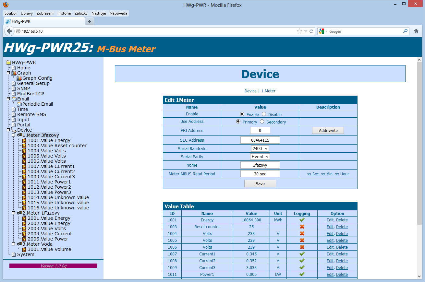Click scrollbar up arrow
Image resolution: width=425 pixels, height=282 pixels.
[419, 60]
